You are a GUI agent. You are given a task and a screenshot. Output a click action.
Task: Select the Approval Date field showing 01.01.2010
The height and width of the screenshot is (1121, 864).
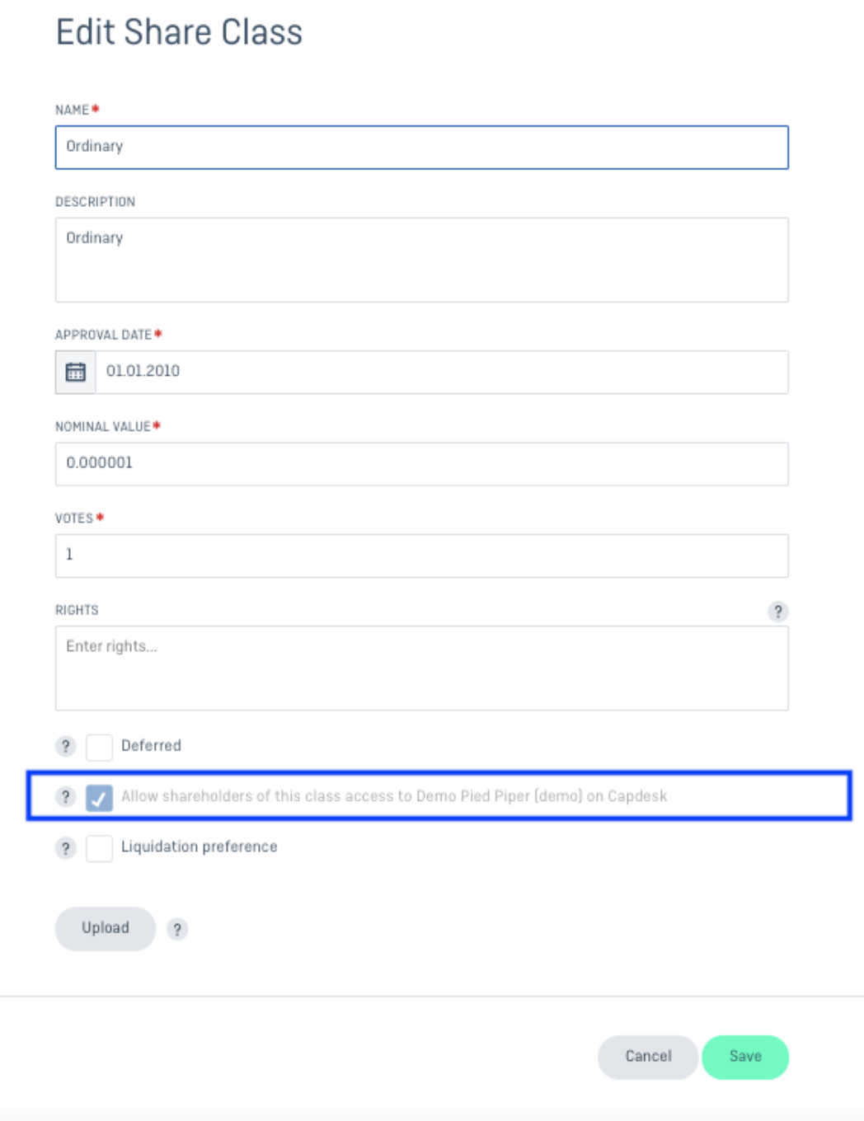442,372
